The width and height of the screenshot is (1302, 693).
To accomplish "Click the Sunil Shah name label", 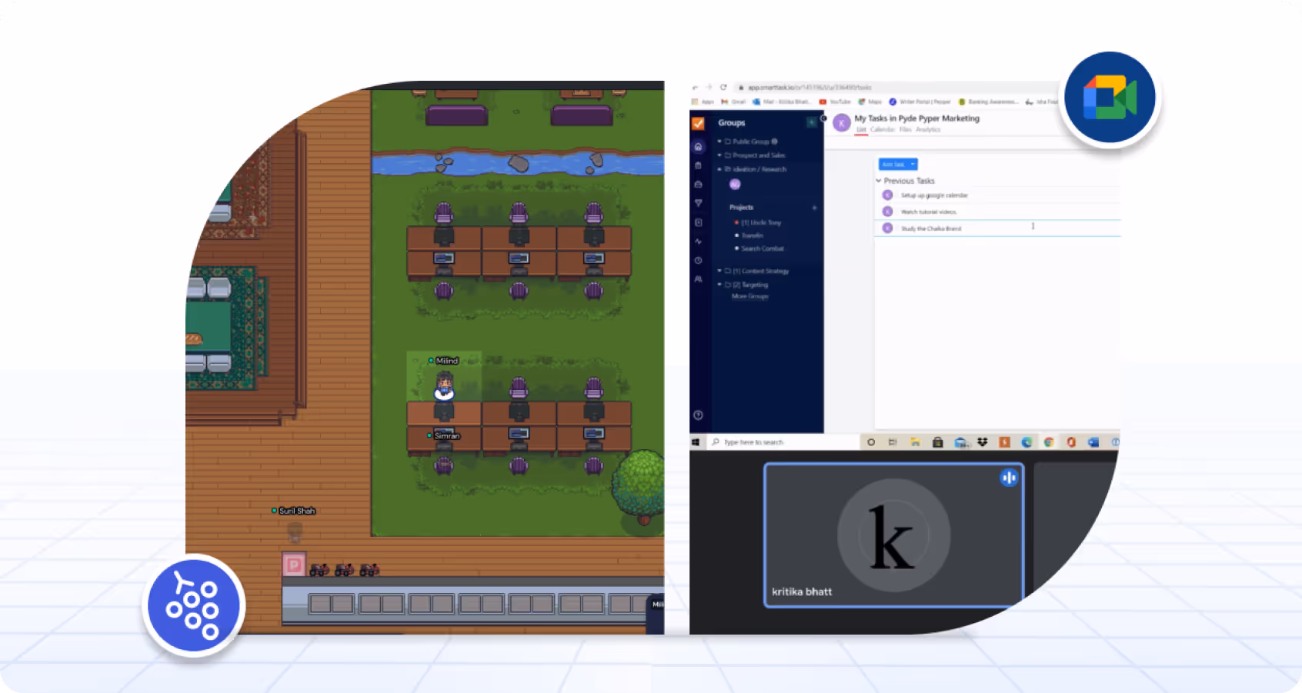I will pyautogui.click(x=297, y=511).
